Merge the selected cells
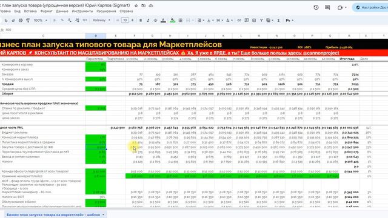 pos(188,20)
